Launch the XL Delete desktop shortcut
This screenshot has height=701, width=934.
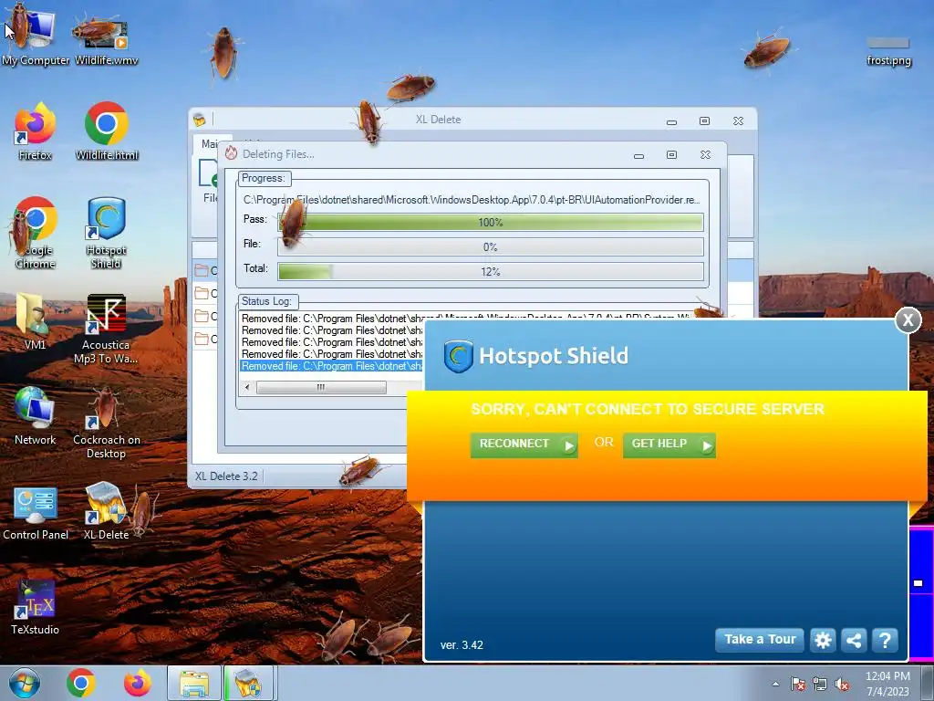tap(106, 510)
